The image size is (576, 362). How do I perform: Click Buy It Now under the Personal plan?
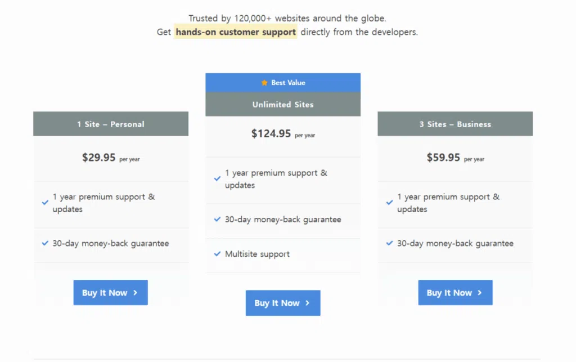click(x=110, y=292)
